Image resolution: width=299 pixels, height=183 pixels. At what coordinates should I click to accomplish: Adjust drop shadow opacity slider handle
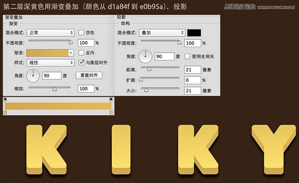179,43
